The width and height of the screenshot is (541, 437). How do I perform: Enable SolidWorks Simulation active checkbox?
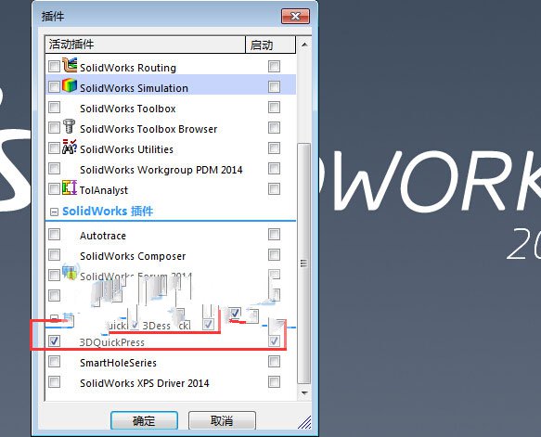point(54,86)
